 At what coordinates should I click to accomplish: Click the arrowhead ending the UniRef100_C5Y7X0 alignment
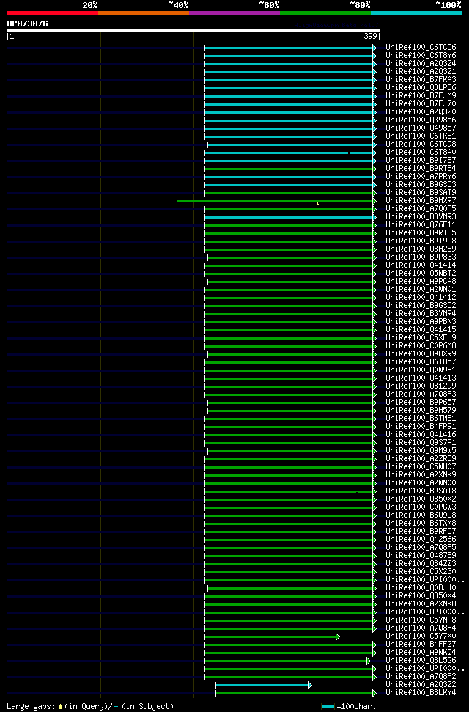click(338, 637)
